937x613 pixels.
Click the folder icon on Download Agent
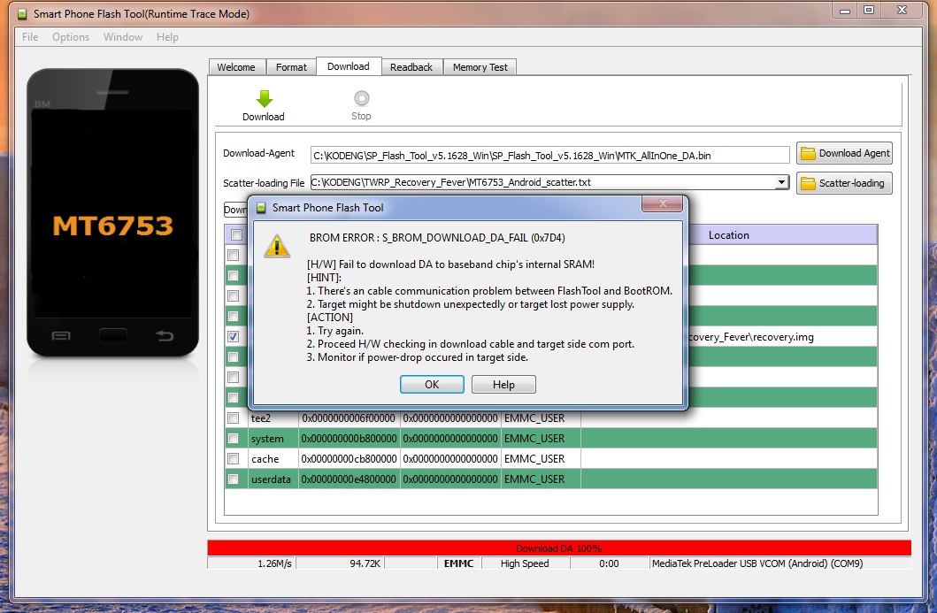pyautogui.click(x=808, y=153)
